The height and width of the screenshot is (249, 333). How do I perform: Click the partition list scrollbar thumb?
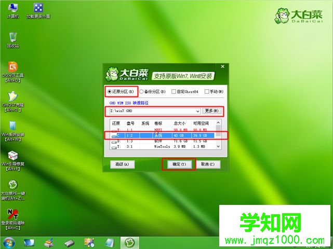click(x=218, y=131)
